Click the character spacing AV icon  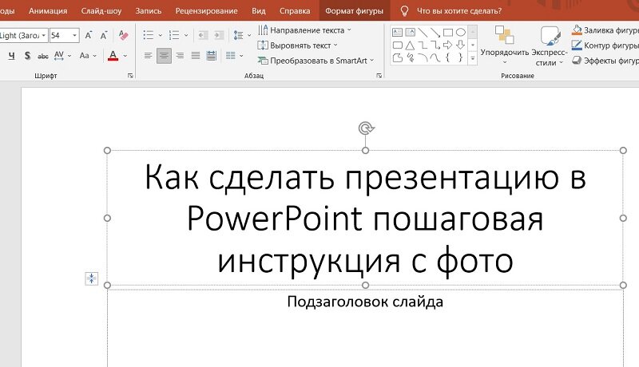tap(59, 55)
